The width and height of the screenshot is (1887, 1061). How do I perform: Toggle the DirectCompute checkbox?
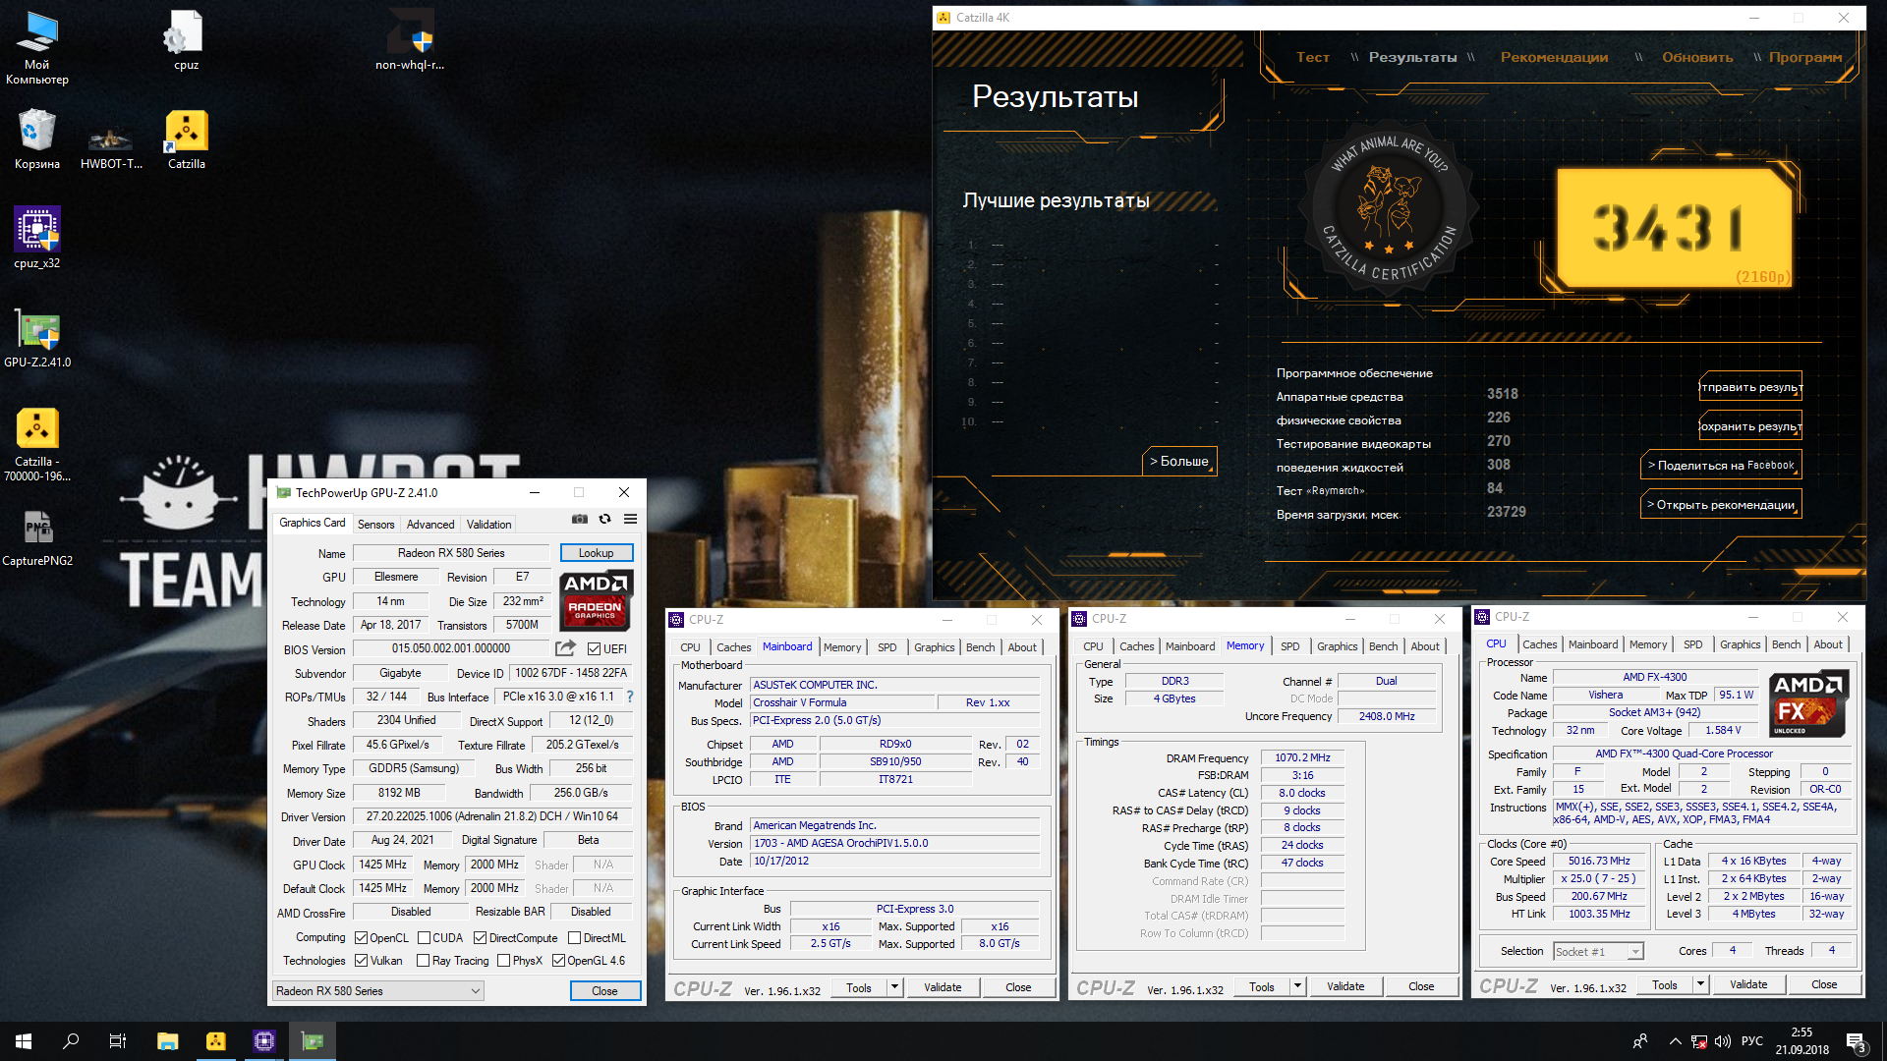pyautogui.click(x=480, y=937)
